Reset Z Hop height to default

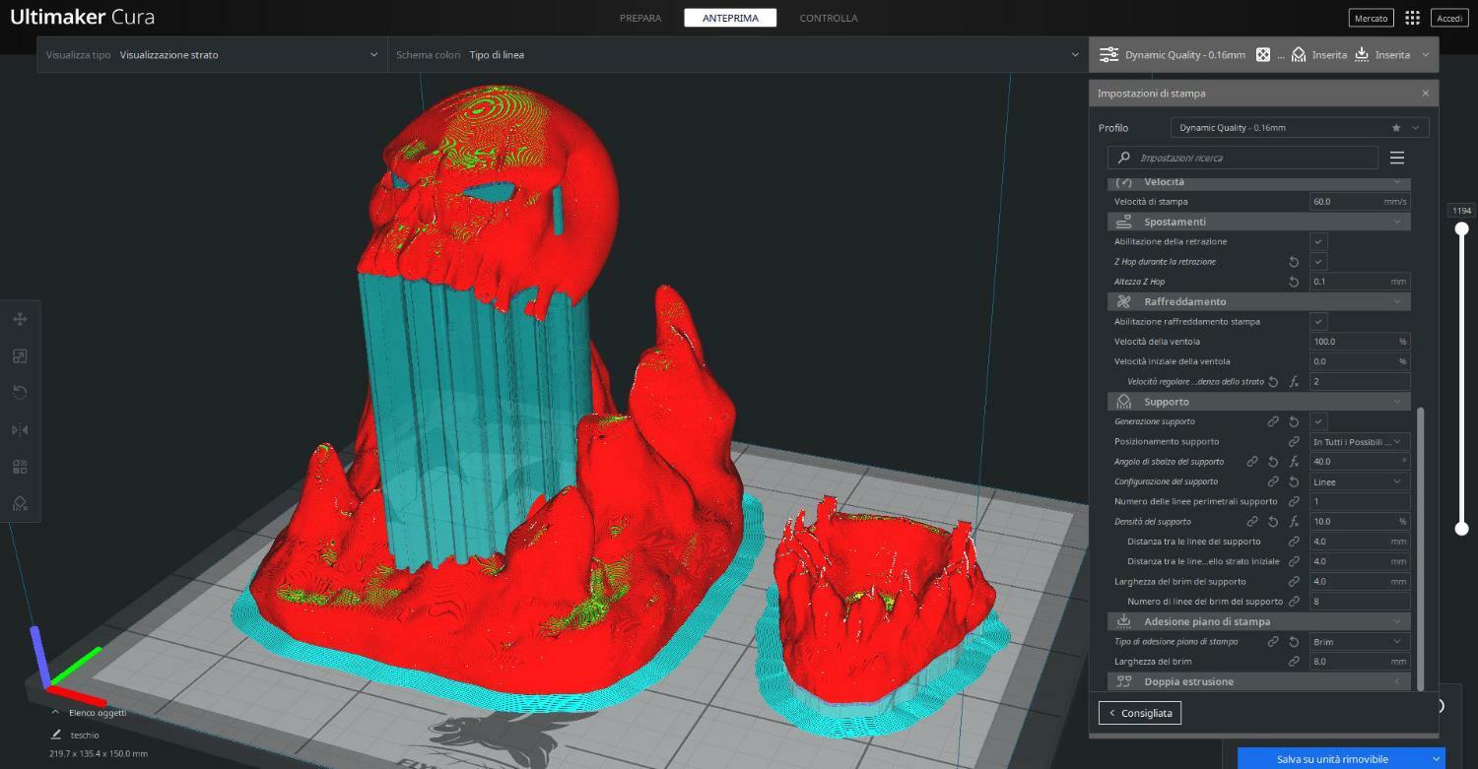[1294, 282]
